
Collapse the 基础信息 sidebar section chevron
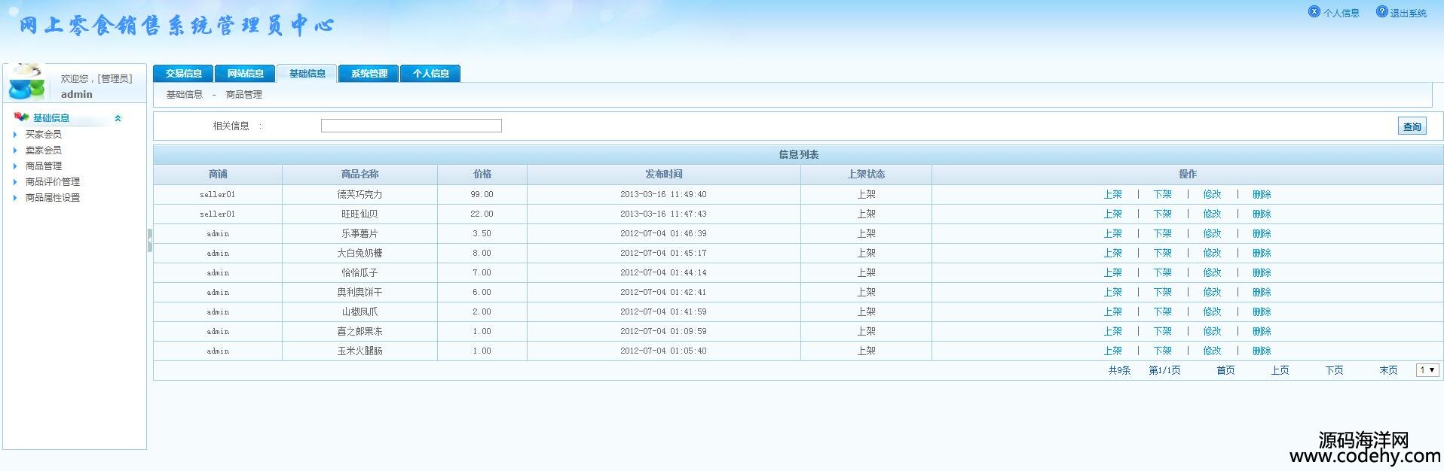(118, 118)
